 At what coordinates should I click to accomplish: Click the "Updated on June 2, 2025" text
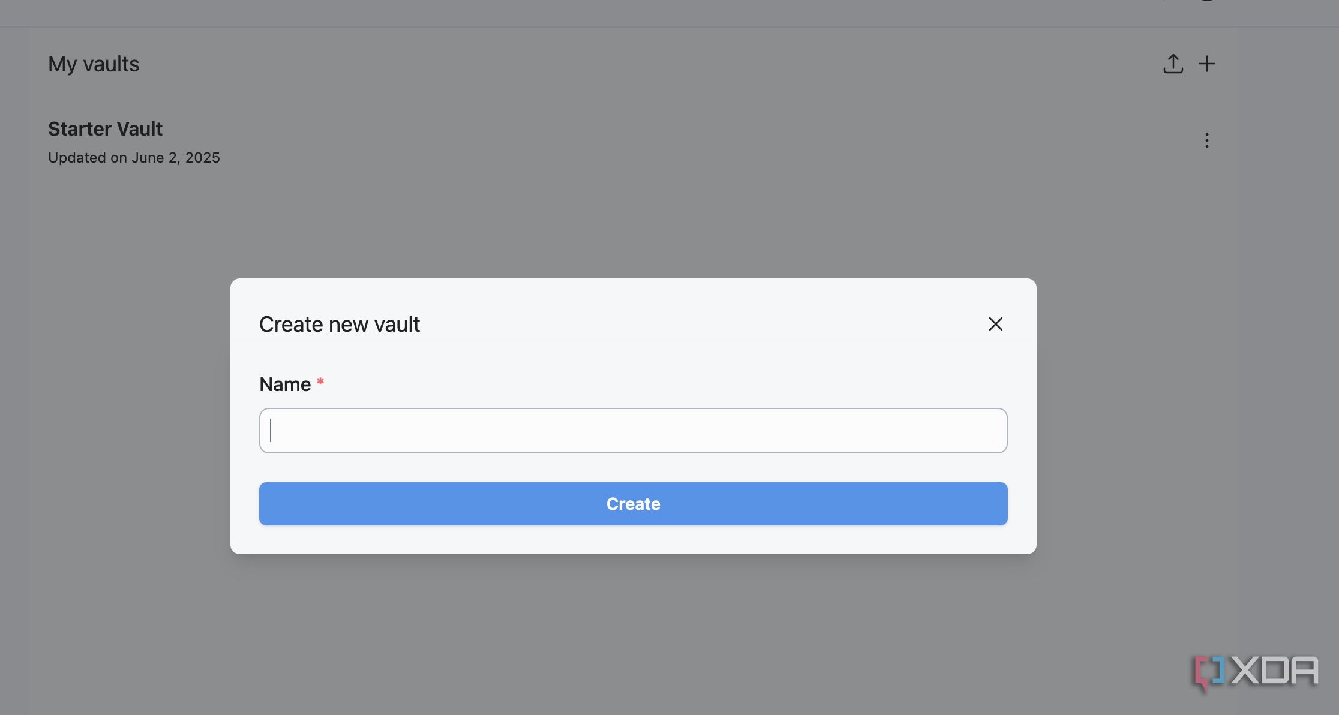(x=134, y=158)
